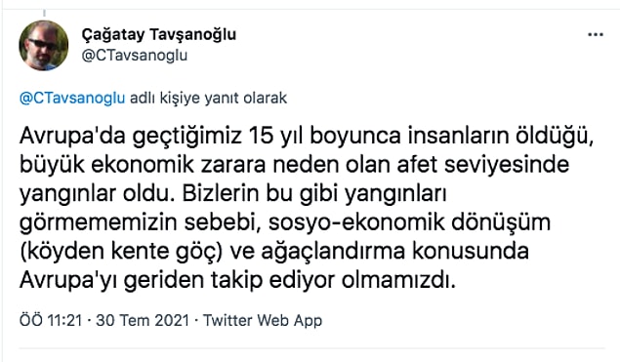Click the word 'Avrupa'da' starting the tweet
620x362 pixels.
(72, 136)
